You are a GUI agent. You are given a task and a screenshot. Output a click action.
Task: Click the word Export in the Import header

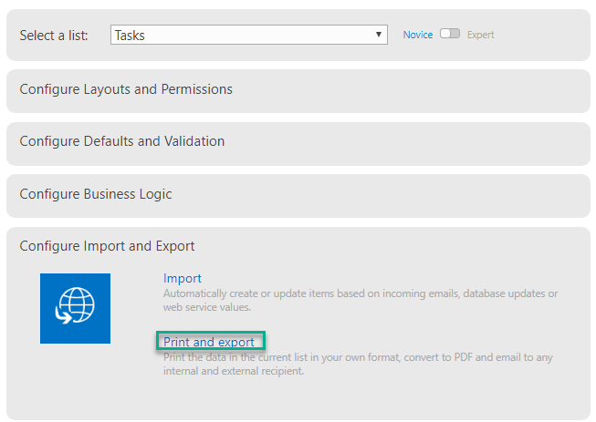pos(175,246)
